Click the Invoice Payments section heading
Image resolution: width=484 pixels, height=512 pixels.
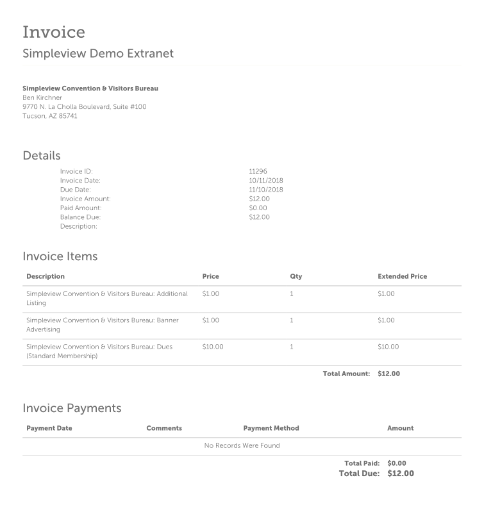[72, 408]
